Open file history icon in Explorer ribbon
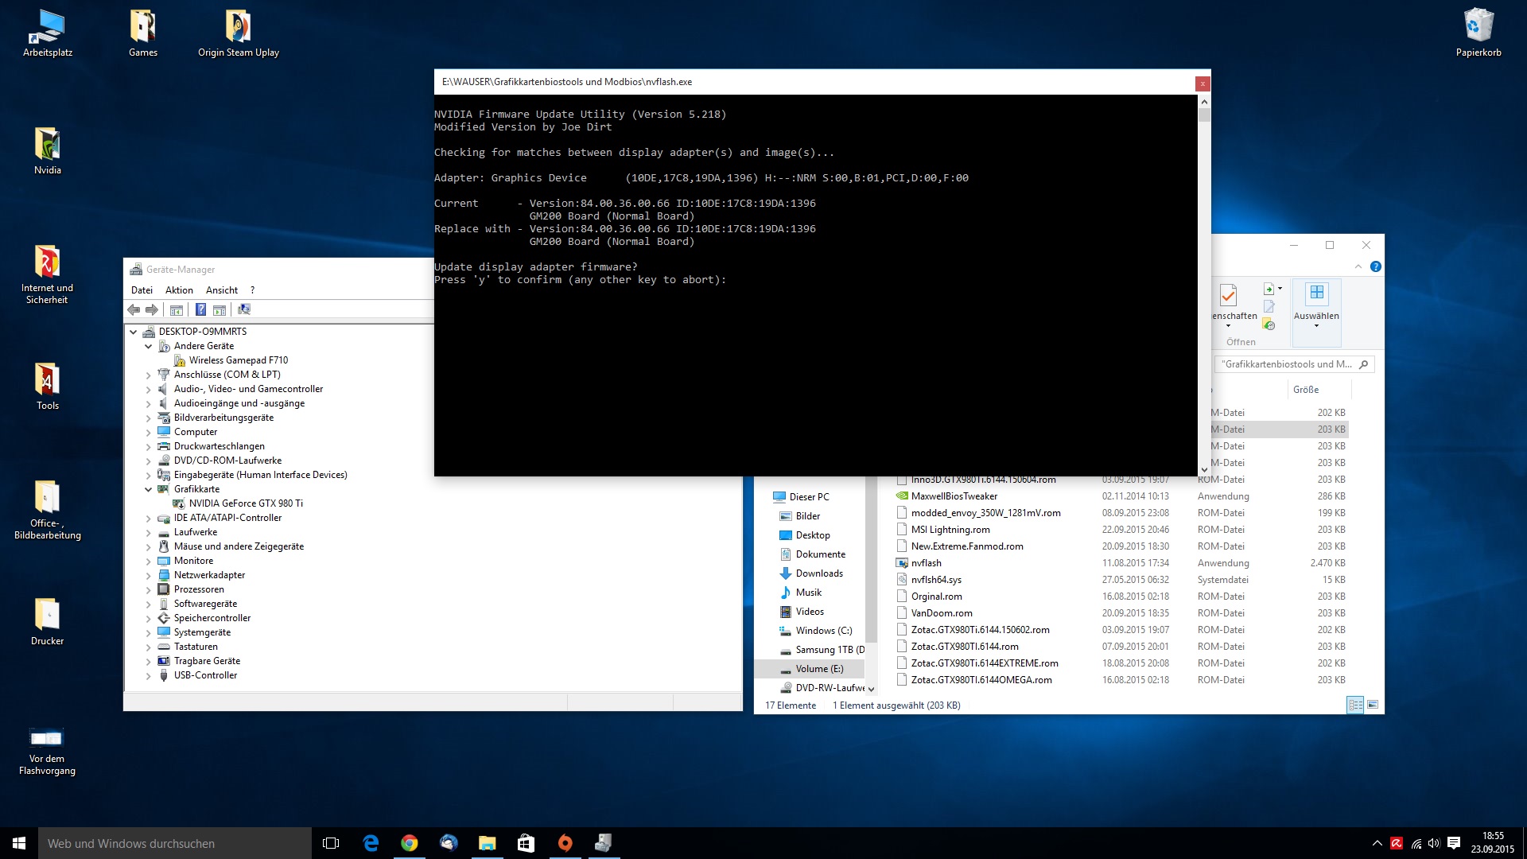This screenshot has height=859, width=1527. tap(1269, 325)
